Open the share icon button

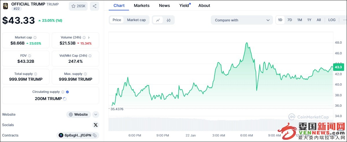tap(95, 6)
